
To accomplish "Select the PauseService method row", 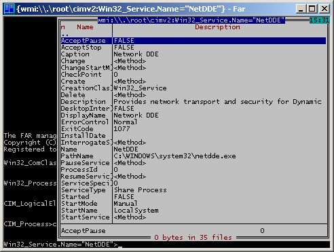I will point(193,163).
